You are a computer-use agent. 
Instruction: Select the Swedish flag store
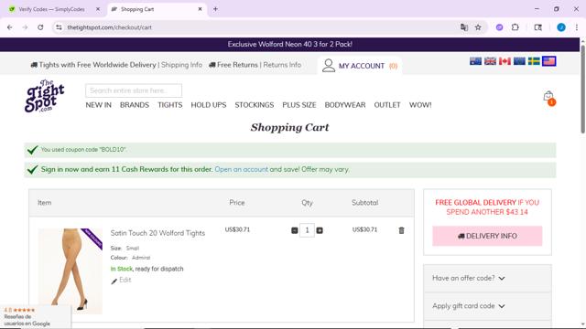coord(534,61)
